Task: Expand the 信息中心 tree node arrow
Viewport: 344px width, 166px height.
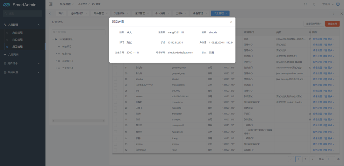Action: pos(56,54)
